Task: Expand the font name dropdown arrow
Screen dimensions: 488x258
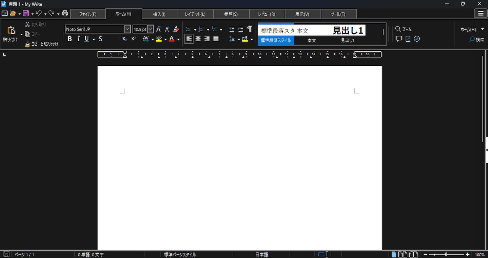Action: 127,29
